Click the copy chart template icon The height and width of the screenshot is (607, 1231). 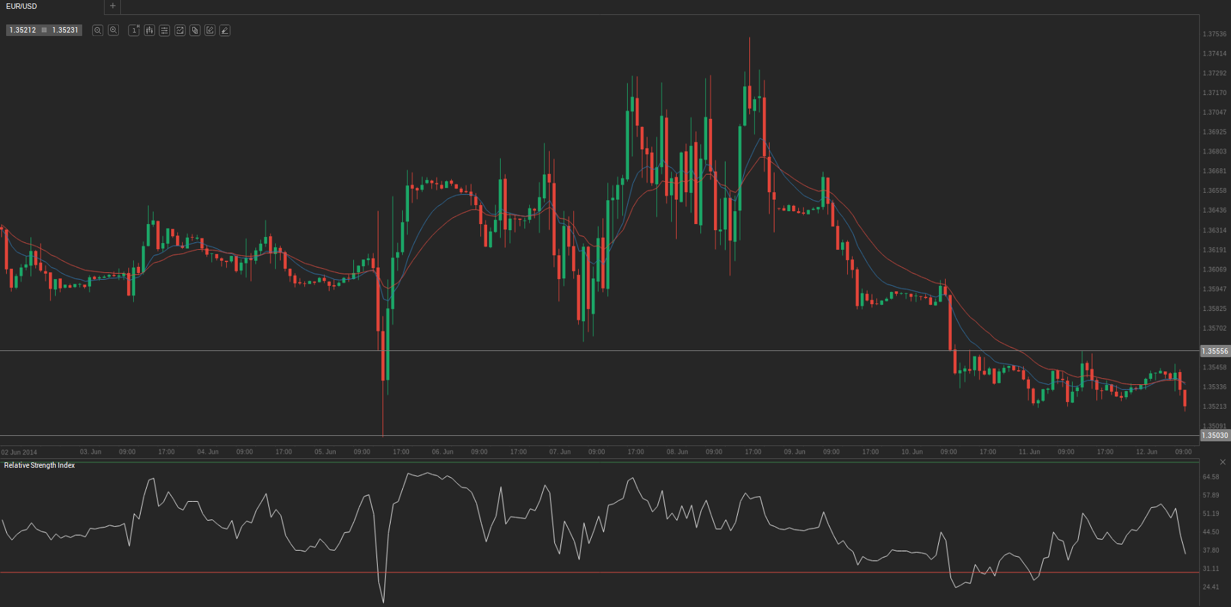[195, 31]
